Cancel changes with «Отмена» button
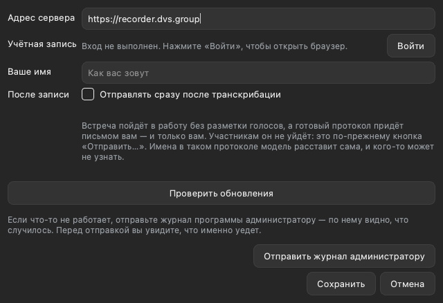Viewport: 443px width, 303px height. click(408, 284)
